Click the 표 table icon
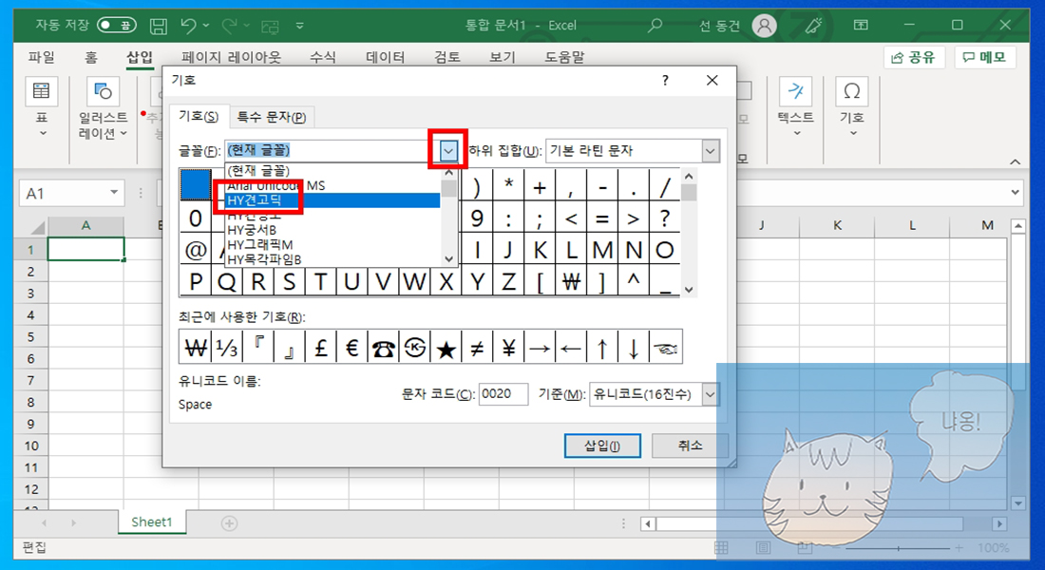The image size is (1045, 570). pyautogui.click(x=41, y=92)
